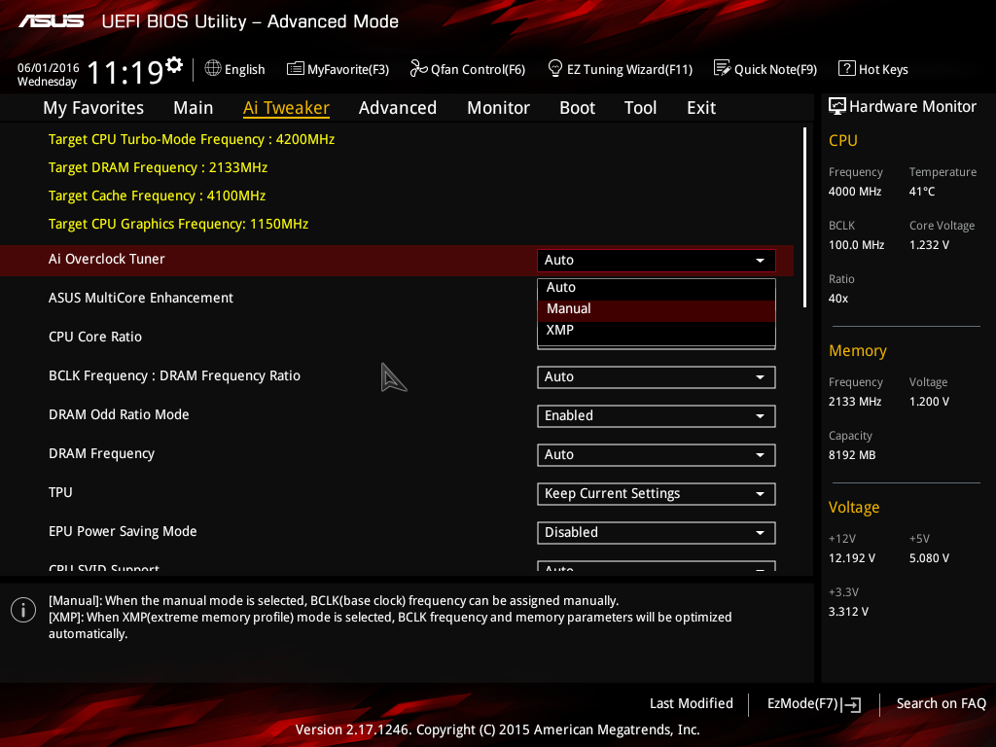Go to the Exit tab
This screenshot has width=996, height=747.
(701, 108)
